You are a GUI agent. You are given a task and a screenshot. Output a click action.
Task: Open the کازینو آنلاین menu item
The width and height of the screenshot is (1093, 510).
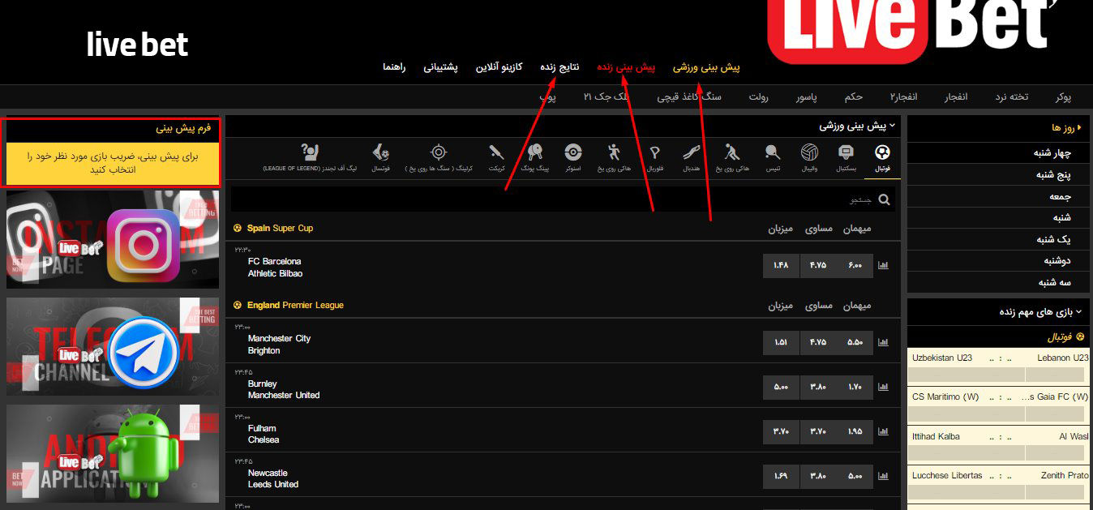[x=499, y=67]
